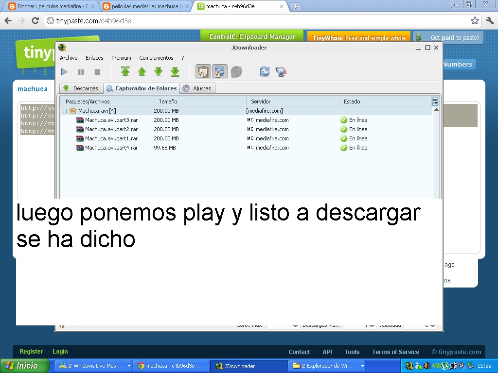498x373 pixels.
Task: Open Explorador de Windows taskbar group
Action: click(327, 366)
